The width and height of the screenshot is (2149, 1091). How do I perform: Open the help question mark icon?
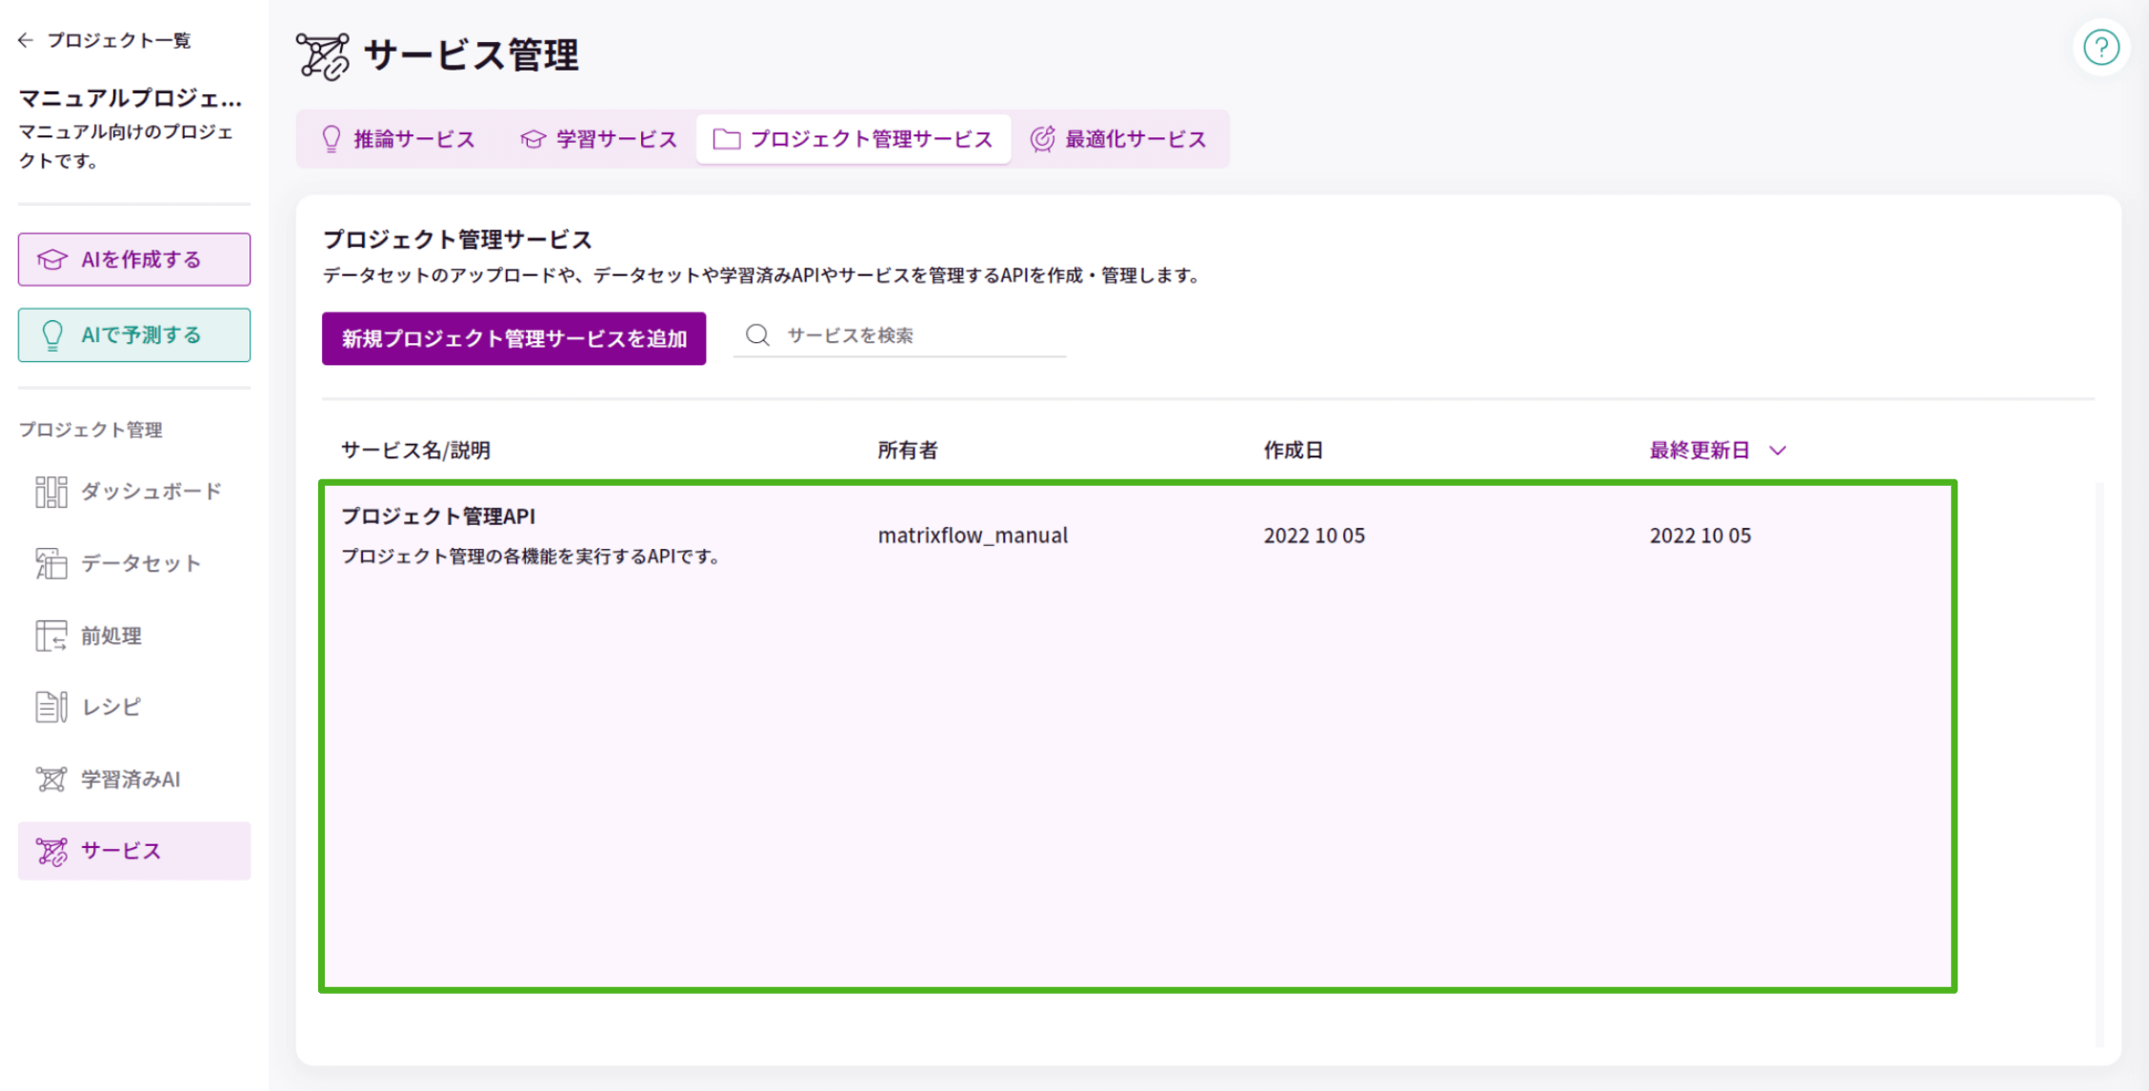2100,47
